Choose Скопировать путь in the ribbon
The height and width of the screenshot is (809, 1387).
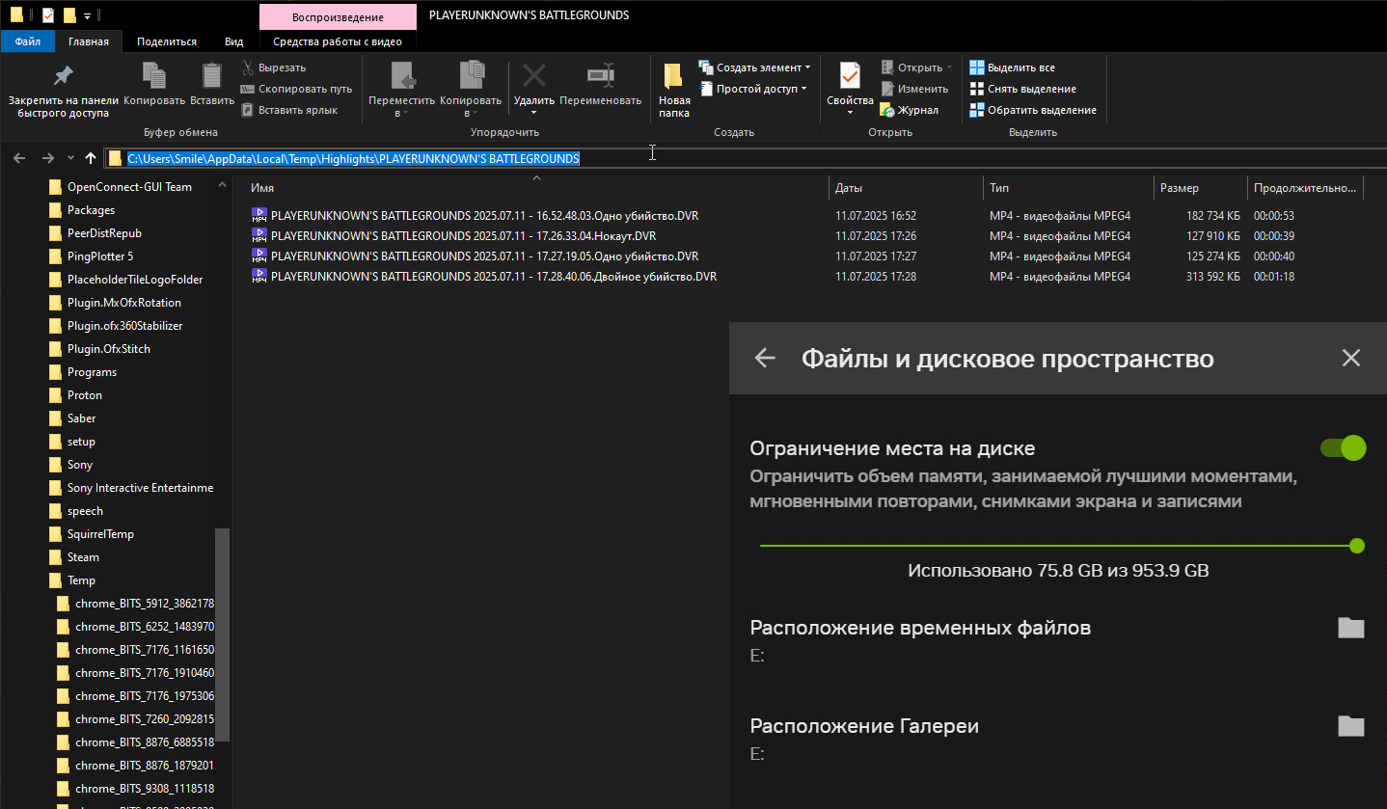[296, 89]
